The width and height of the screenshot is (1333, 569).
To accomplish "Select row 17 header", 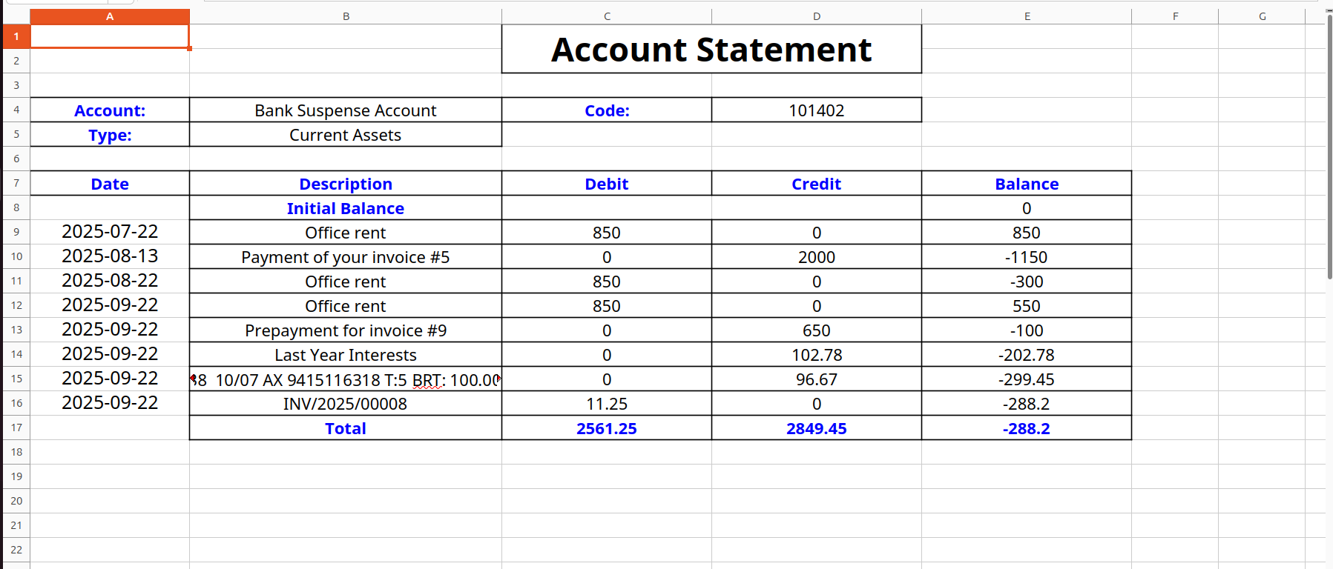I will click(16, 427).
